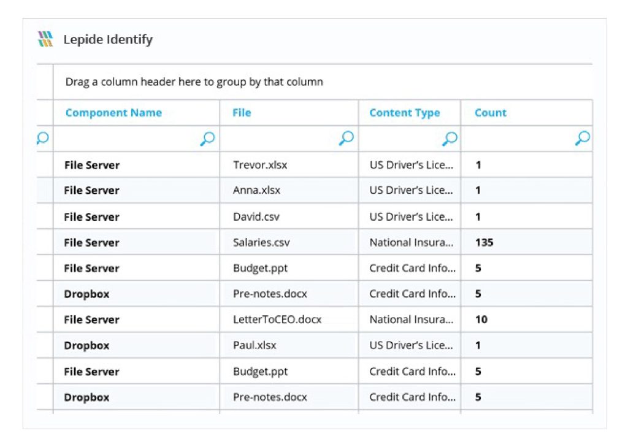The image size is (628, 444).
Task: Focus the Content Type filter text box
Action: (410, 139)
